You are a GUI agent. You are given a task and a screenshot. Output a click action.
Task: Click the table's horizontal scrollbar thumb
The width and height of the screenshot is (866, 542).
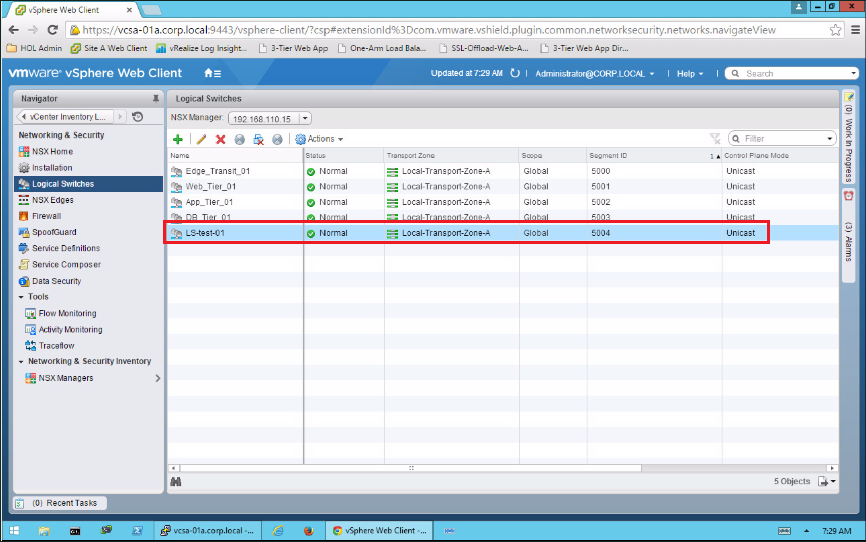point(411,468)
